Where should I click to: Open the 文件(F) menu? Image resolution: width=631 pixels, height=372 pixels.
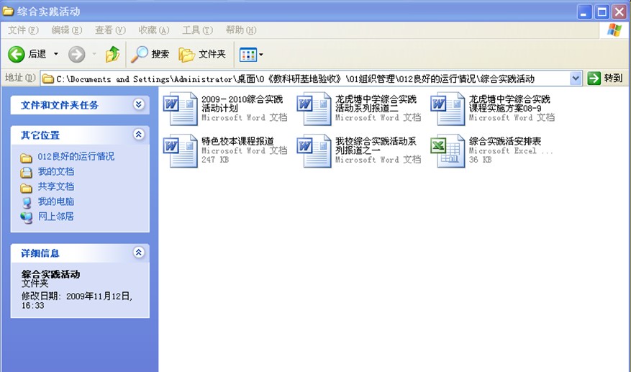tap(22, 30)
